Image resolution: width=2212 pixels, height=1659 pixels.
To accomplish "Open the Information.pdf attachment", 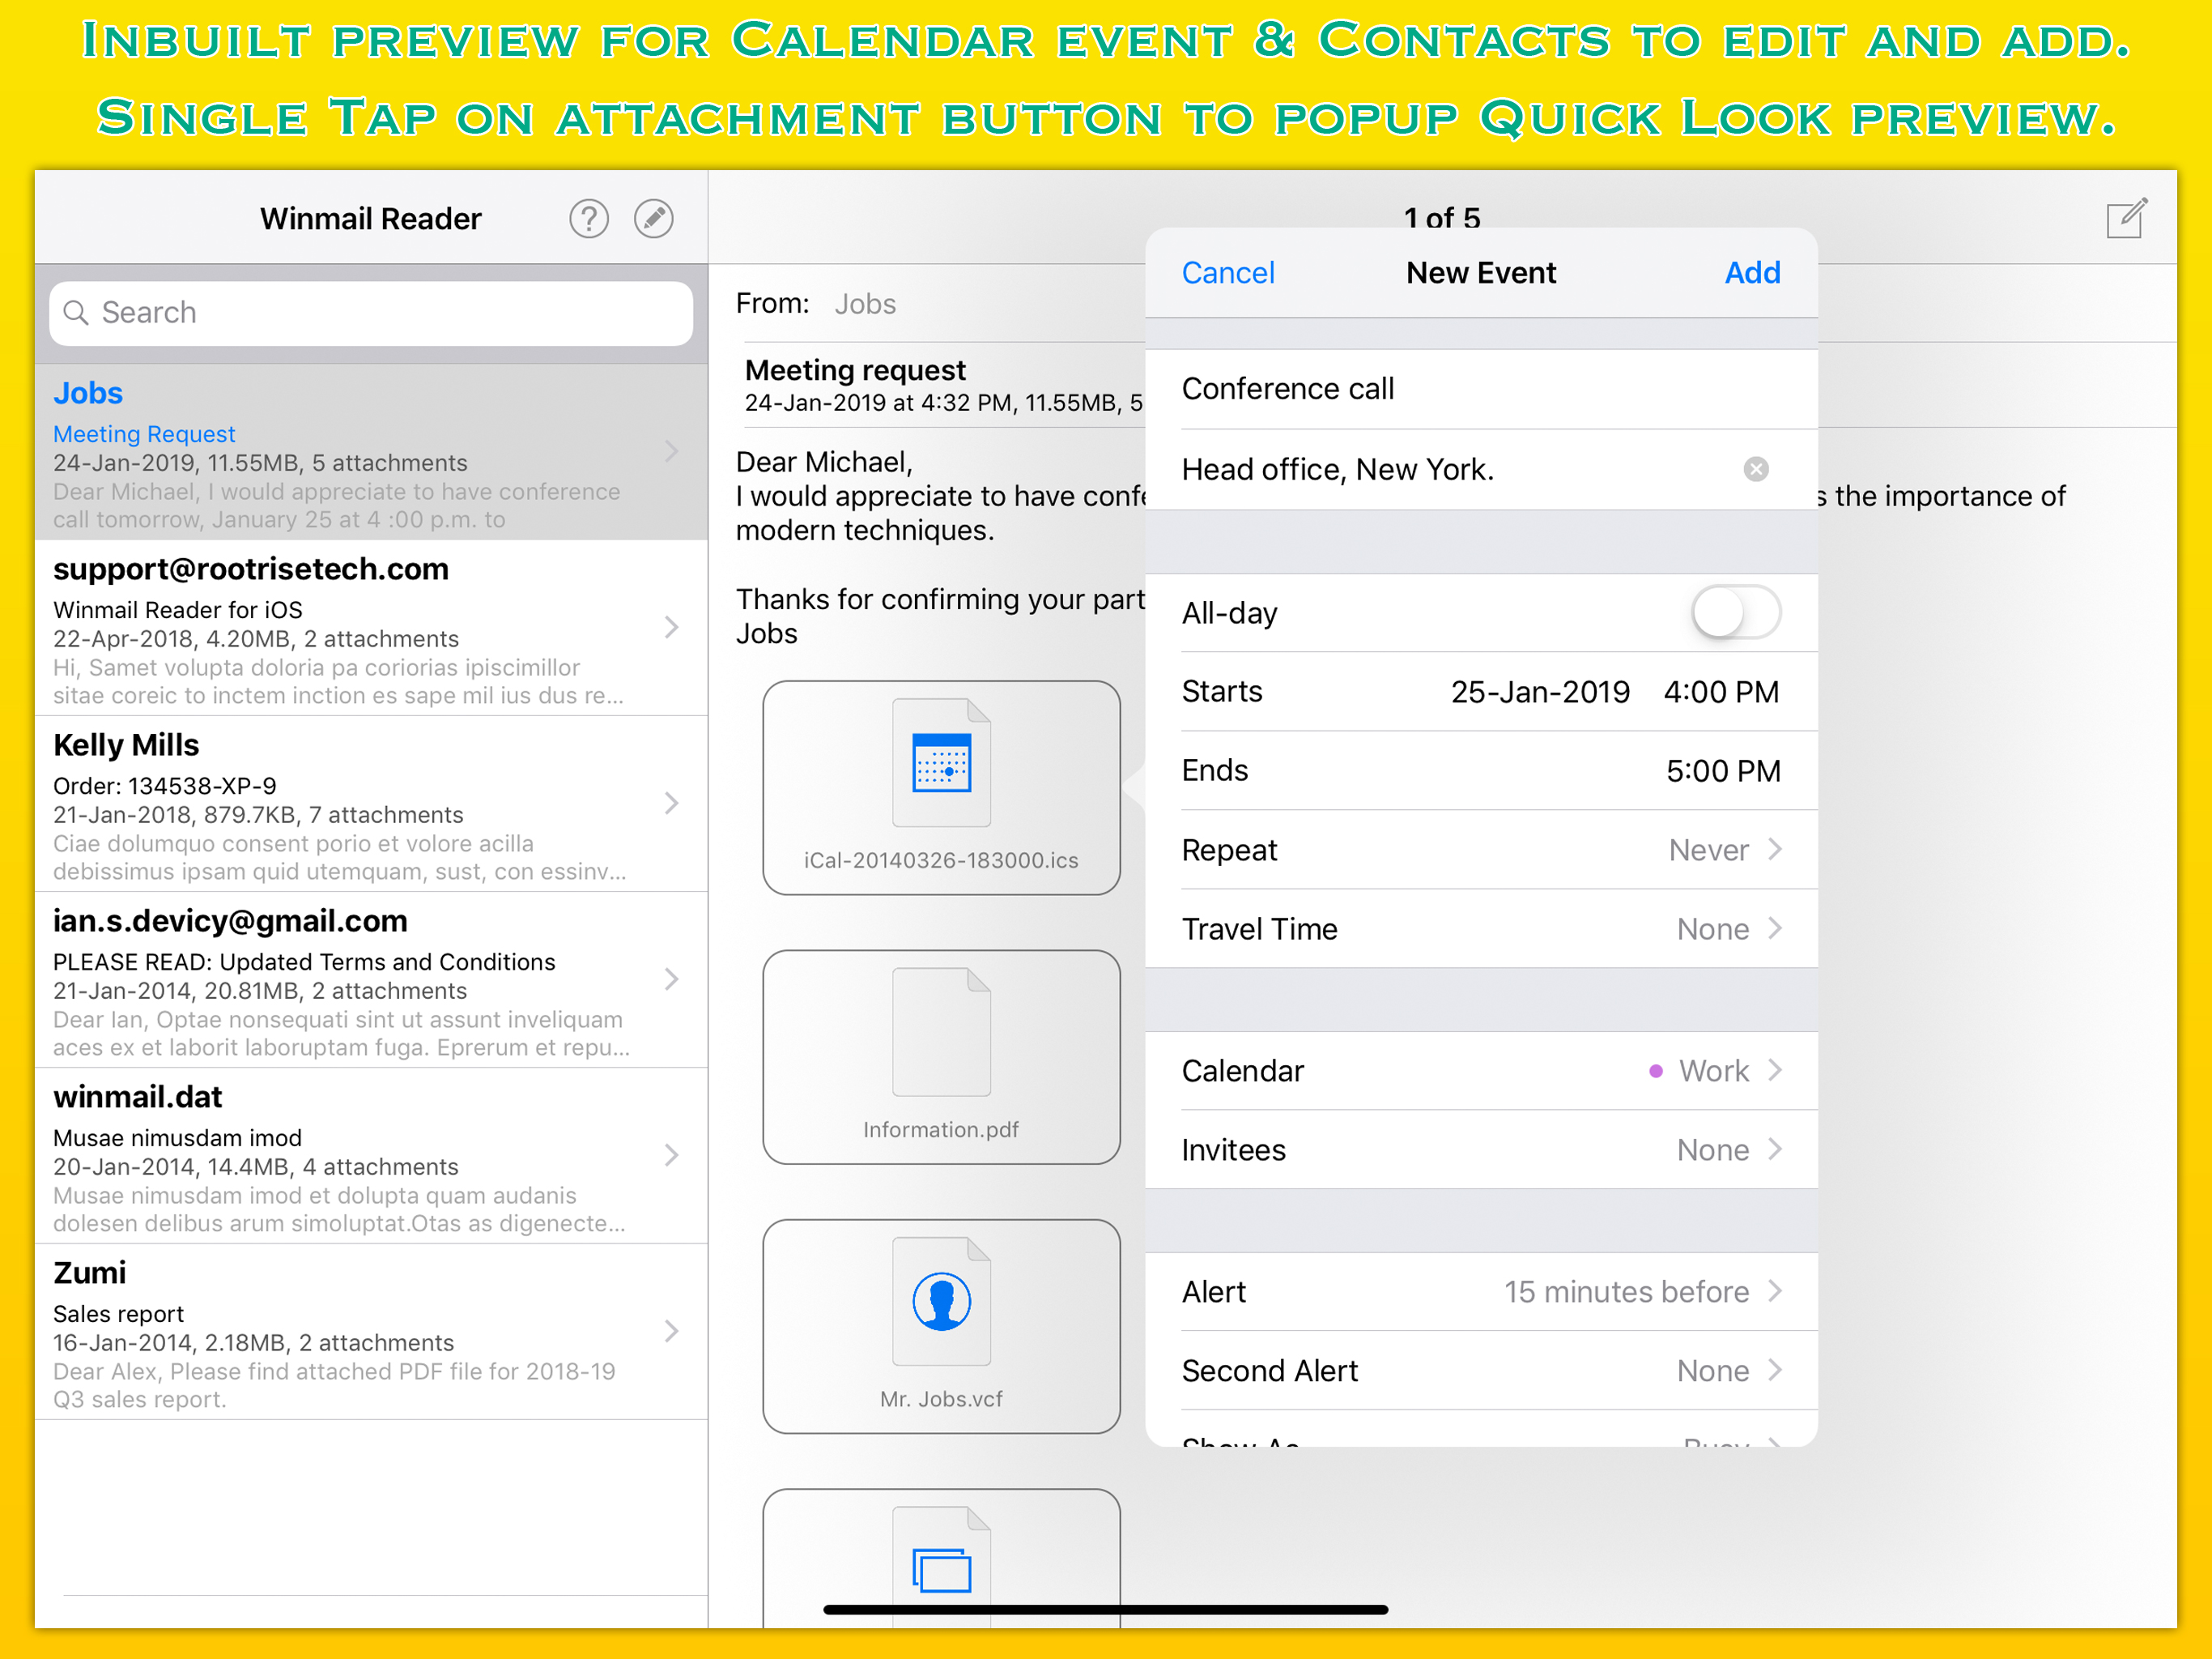I will click(941, 1056).
